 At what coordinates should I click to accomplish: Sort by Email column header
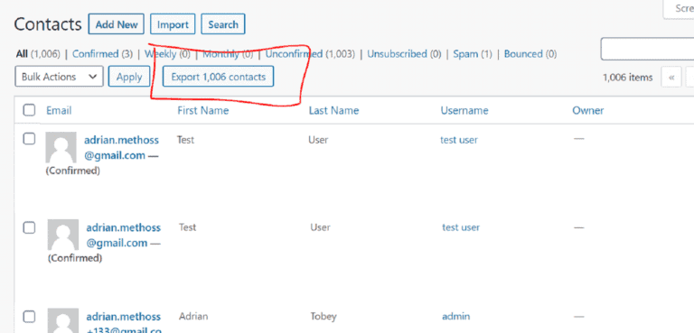[x=59, y=110]
